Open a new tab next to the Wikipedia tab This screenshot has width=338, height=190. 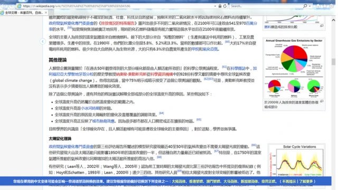[51, 13]
